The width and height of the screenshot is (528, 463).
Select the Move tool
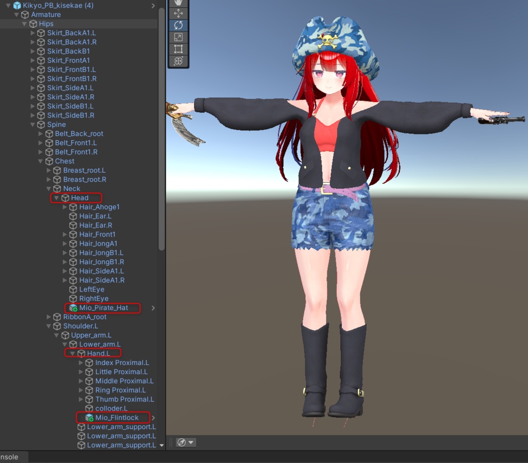(x=178, y=13)
